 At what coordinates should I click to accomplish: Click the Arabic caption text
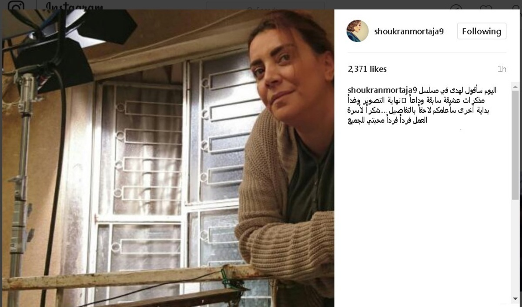[x=422, y=106]
